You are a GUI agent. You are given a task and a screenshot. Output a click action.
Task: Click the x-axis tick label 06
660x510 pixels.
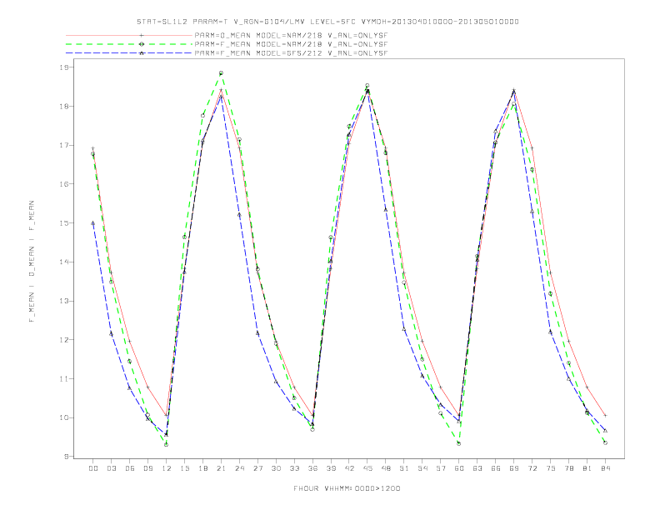click(130, 468)
